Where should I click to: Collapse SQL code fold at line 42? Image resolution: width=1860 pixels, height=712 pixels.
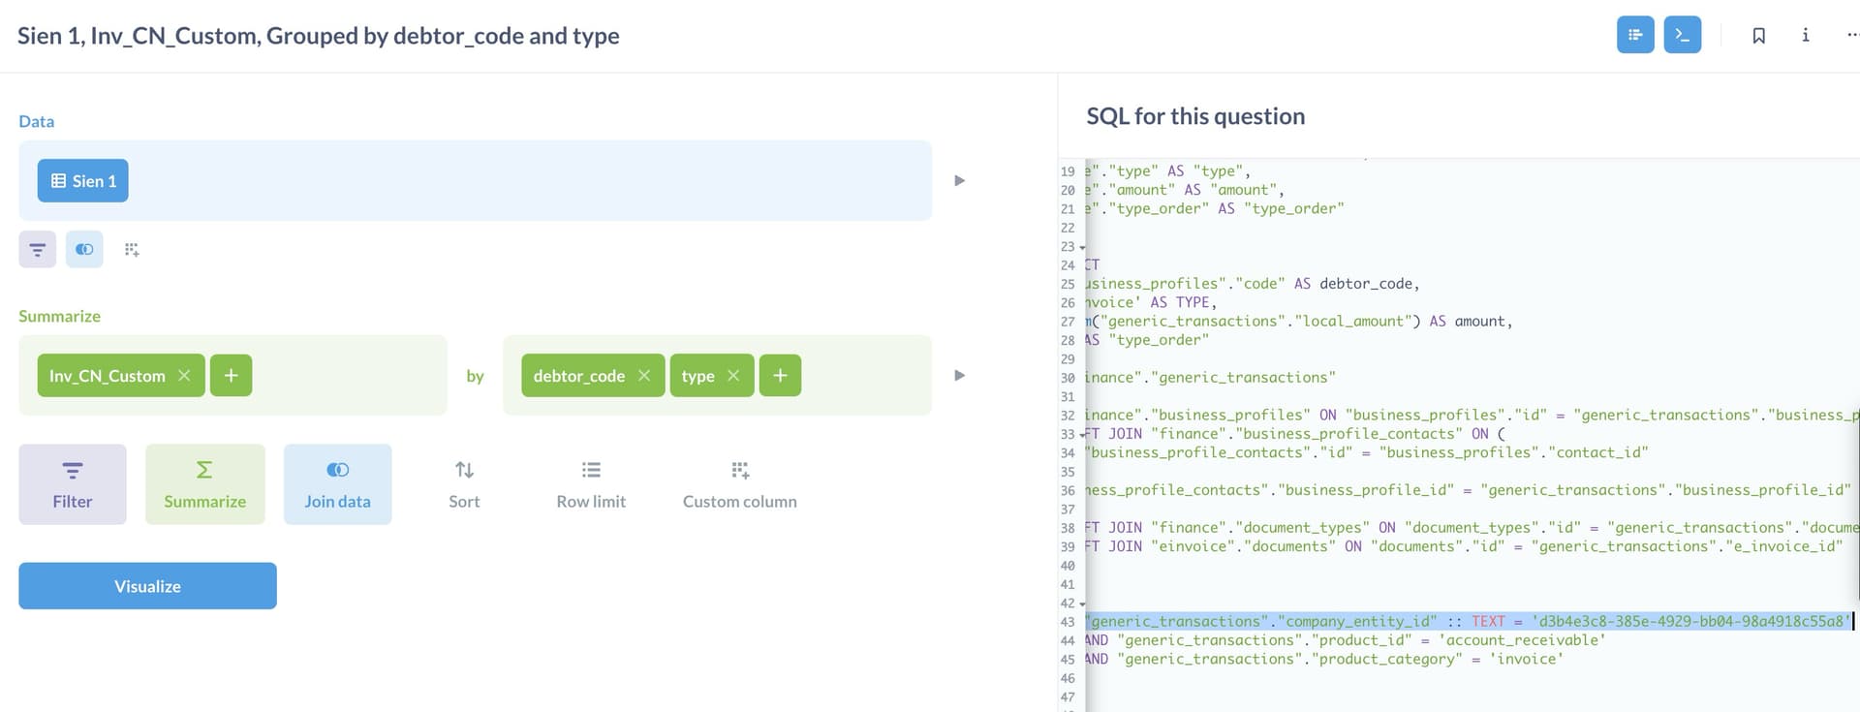(x=1082, y=604)
